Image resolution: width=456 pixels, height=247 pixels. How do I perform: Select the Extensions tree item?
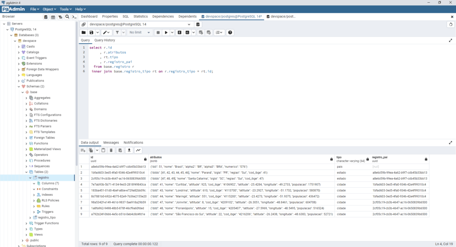click(x=34, y=64)
